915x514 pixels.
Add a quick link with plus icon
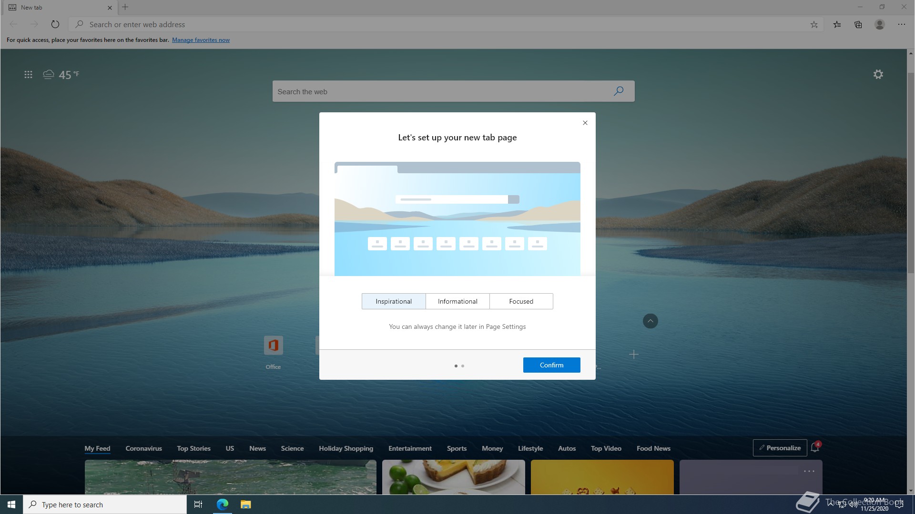click(633, 355)
